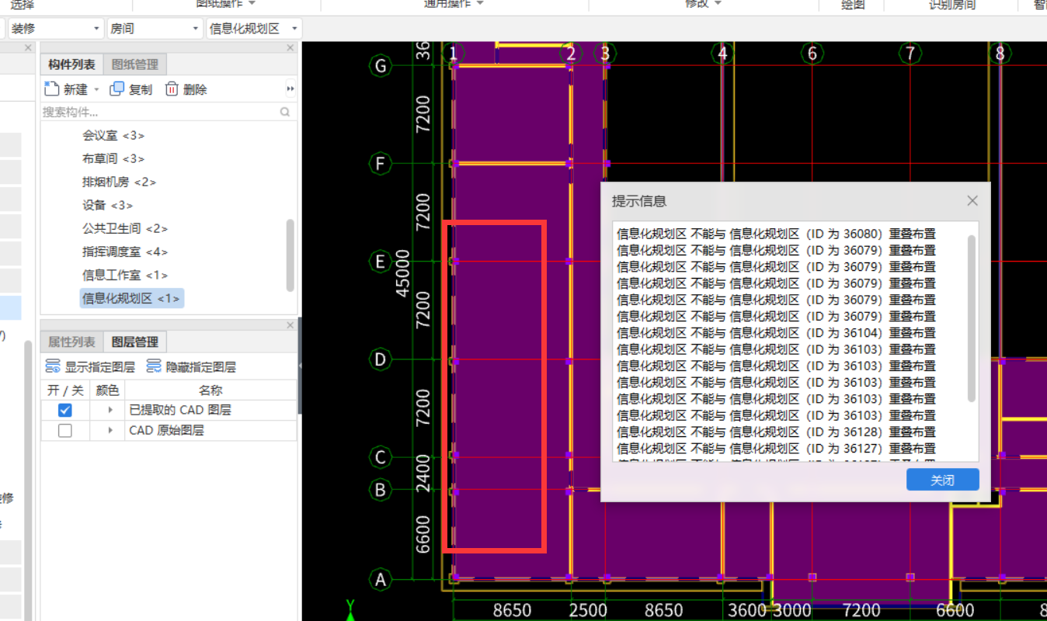Close the 图层管理 panel with its X
Screen dimensions: 1047x621
290,325
